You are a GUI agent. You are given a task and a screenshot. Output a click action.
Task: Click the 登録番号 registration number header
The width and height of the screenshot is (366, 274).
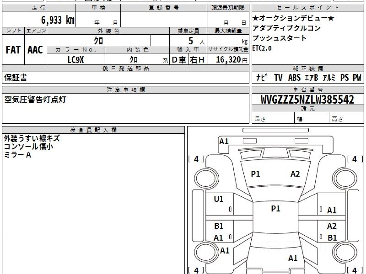tap(164, 8)
